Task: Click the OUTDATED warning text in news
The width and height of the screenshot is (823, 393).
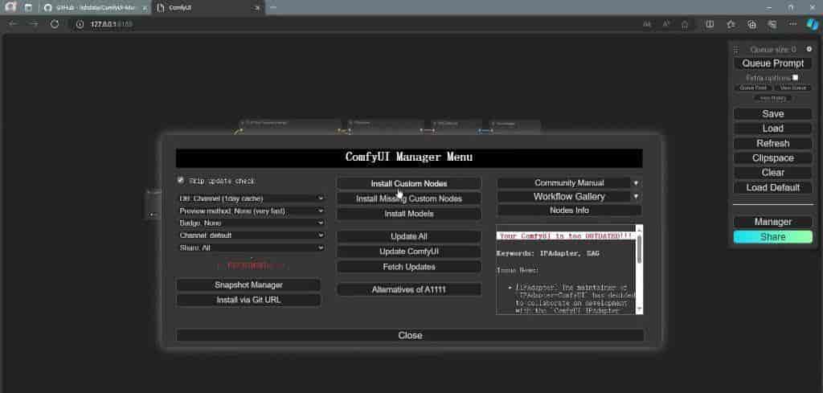Action: (566, 236)
